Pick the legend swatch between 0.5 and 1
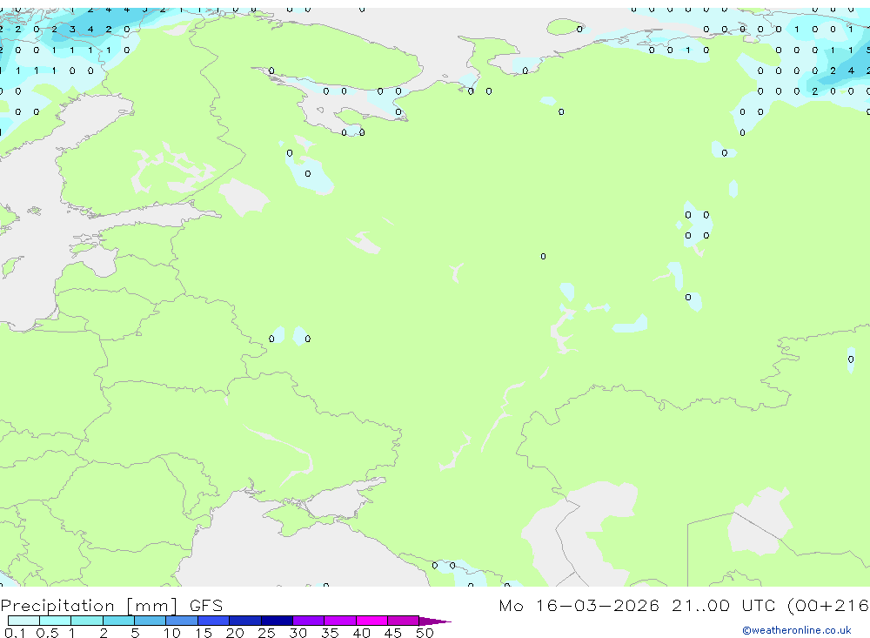The width and height of the screenshot is (870, 638). coord(56,621)
